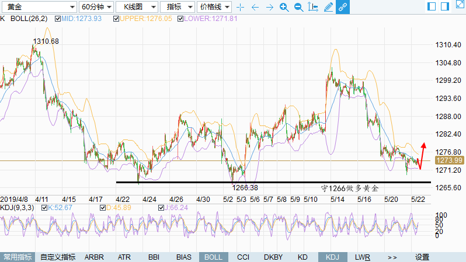Toggle the UPPER band checkbox
This screenshot has width=466, height=262.
tap(117, 19)
